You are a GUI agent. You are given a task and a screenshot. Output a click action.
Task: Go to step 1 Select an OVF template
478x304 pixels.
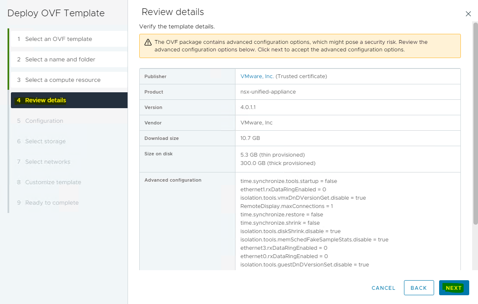59,39
